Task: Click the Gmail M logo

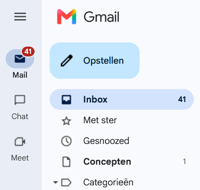Action: click(x=67, y=17)
